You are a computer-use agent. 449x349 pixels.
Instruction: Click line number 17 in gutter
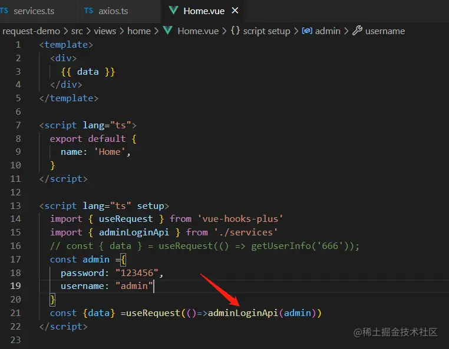(15, 260)
